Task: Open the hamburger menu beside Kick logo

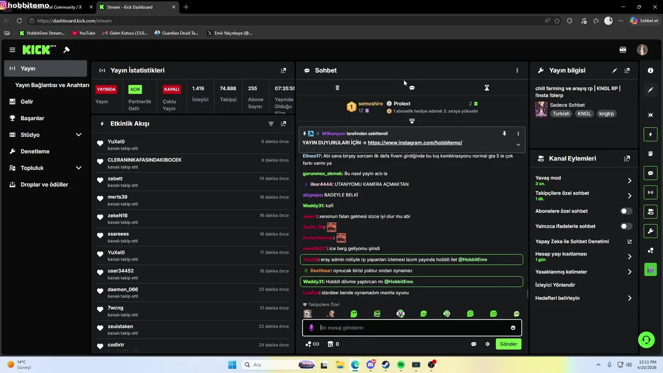Action: coord(12,50)
